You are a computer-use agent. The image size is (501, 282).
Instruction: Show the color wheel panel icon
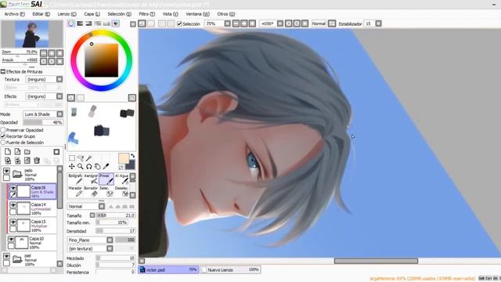coord(71,23)
